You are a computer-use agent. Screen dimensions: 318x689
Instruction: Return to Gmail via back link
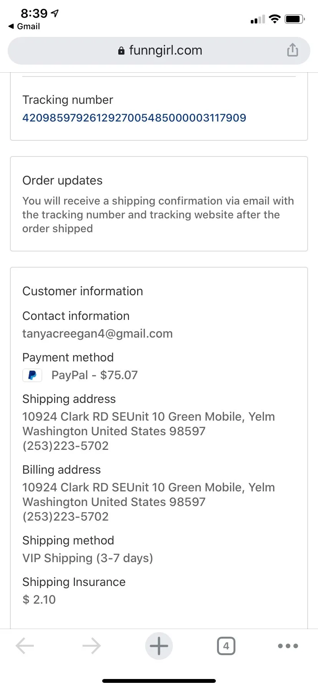point(24,26)
